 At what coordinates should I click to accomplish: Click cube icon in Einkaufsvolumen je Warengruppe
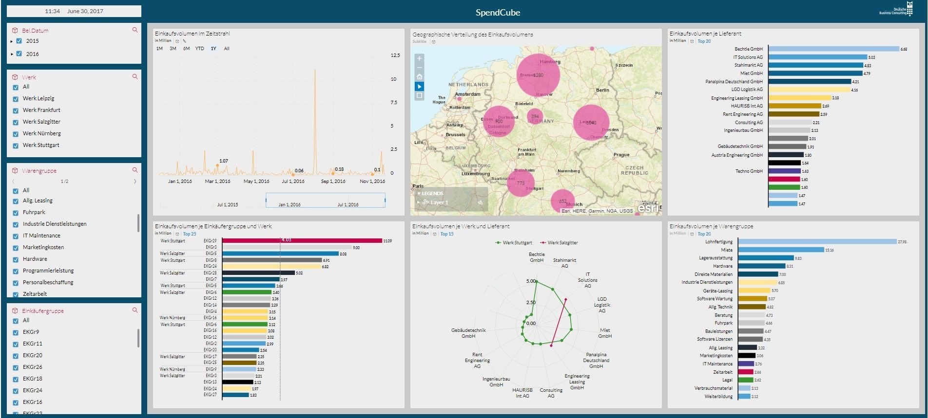(x=692, y=234)
